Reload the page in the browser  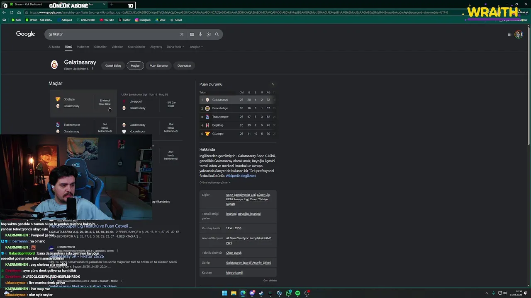11,12
